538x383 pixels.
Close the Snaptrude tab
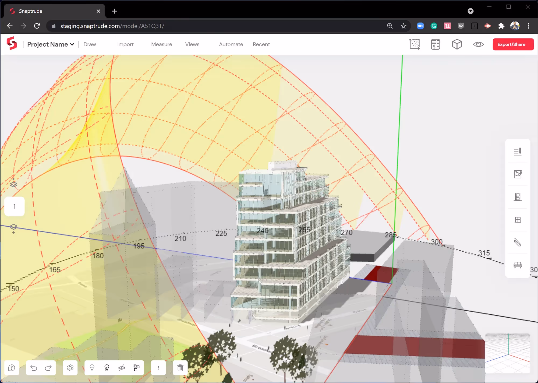[x=98, y=11]
